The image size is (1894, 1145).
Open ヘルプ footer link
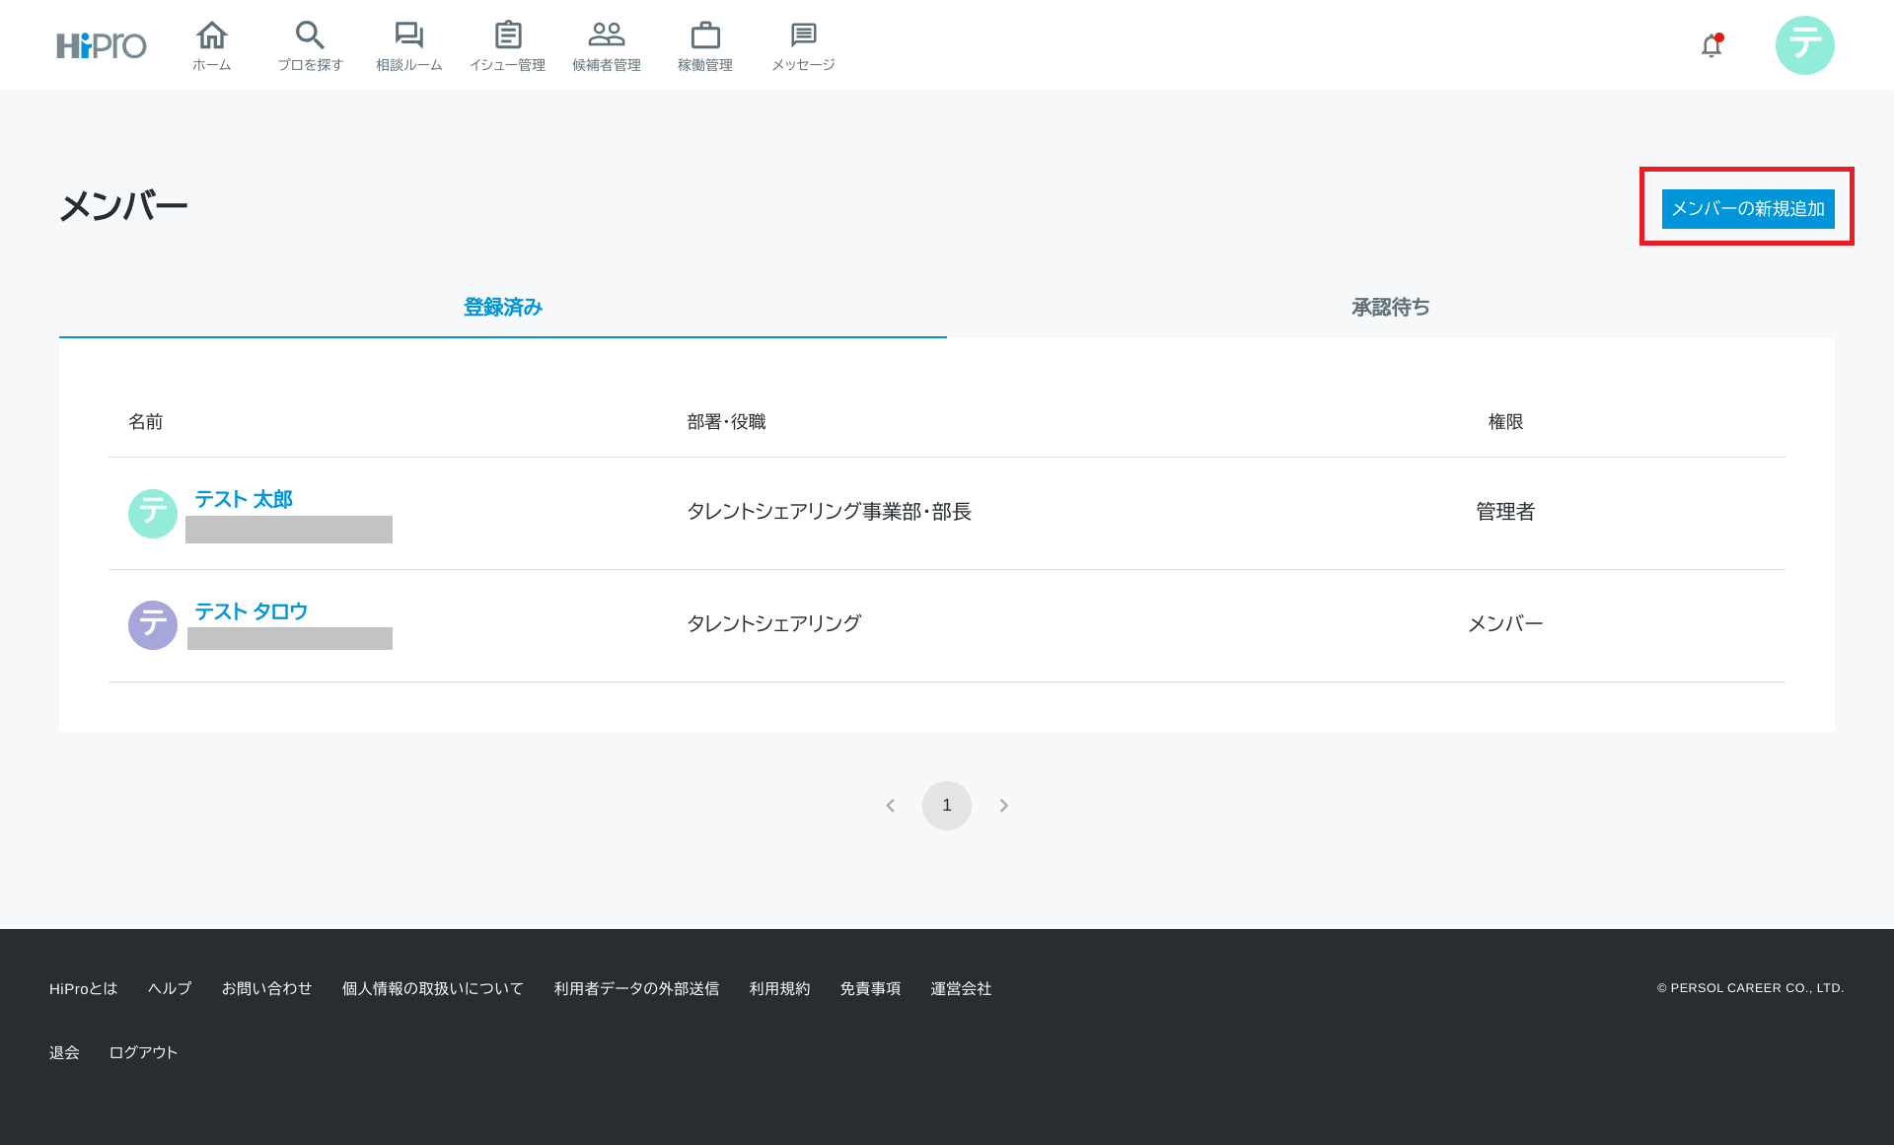click(170, 988)
